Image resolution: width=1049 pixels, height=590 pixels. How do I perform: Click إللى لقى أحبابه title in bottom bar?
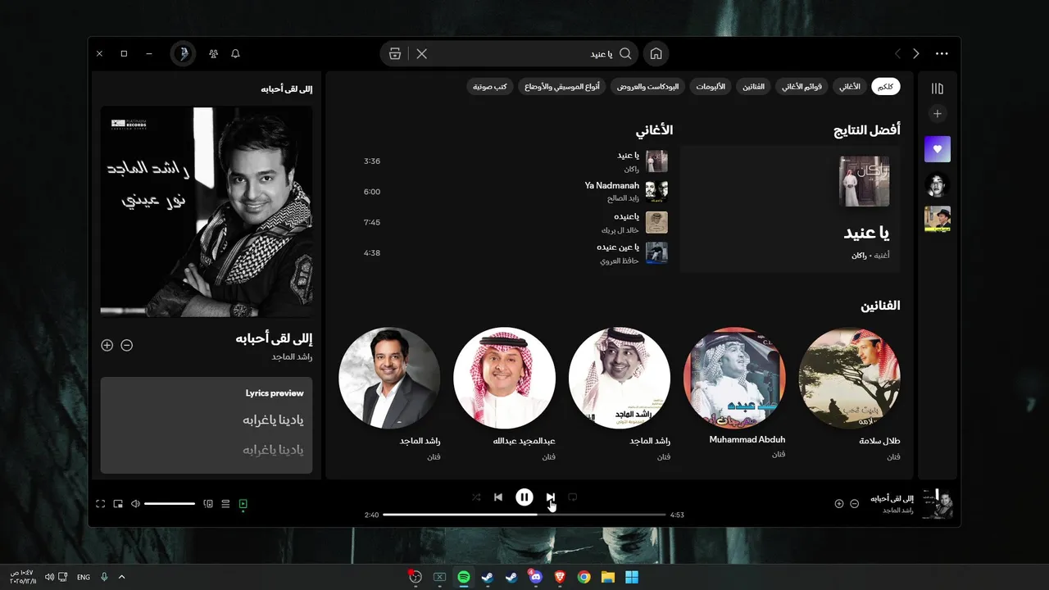[892, 498]
